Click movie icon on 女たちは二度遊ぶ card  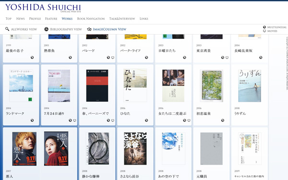pos(189,120)
